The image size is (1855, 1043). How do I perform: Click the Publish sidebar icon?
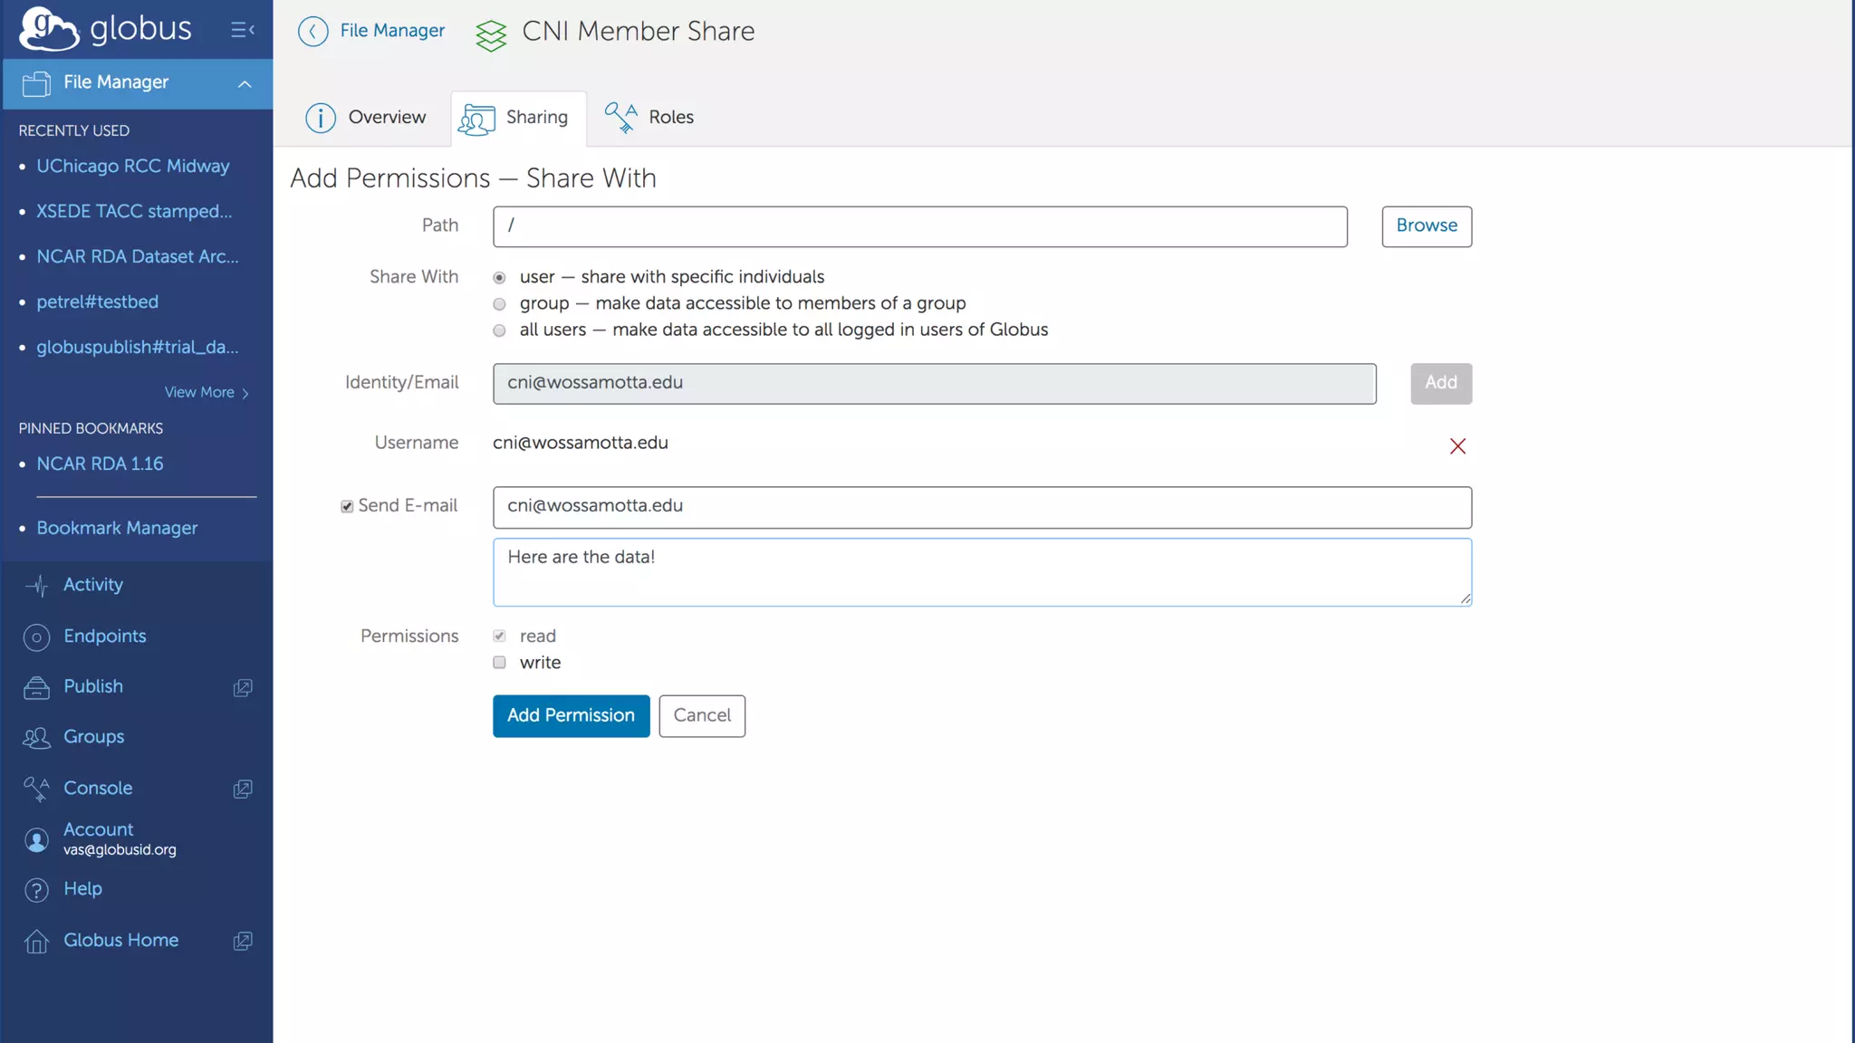pyautogui.click(x=36, y=688)
